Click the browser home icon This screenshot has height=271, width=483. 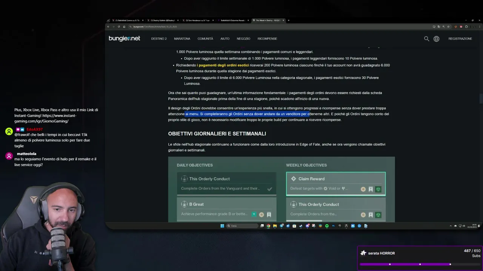point(124,27)
